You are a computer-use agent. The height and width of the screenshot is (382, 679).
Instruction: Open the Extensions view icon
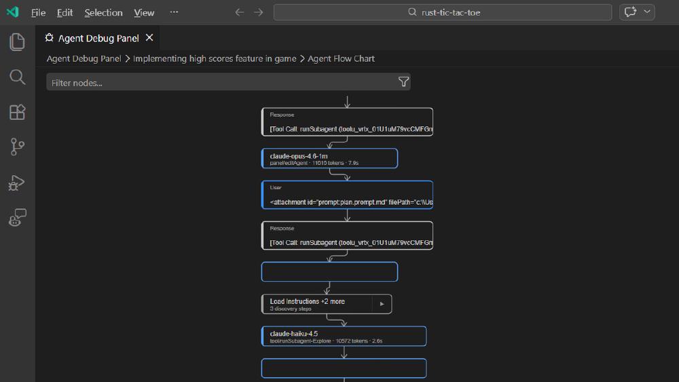pos(18,112)
